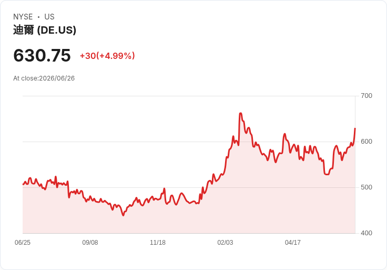The width and height of the screenshot is (387, 270).
Task: Click the stock name 迪爾 (DE.US)
Action: click(x=45, y=30)
